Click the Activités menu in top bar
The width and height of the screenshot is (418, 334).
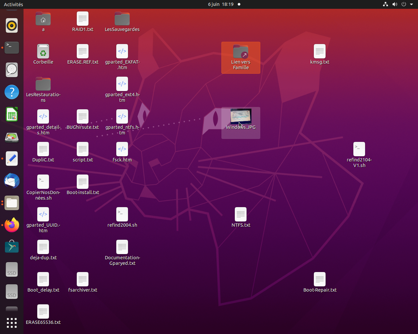coord(13,4)
